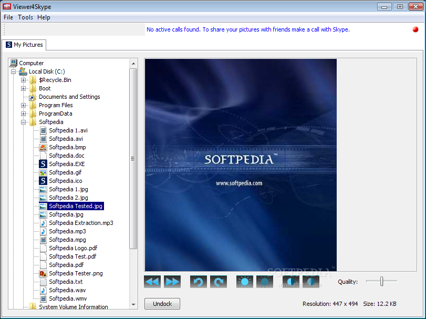This screenshot has height=319, width=426.
Task: Select the My Pictures tab
Action: pyautogui.click(x=24, y=45)
